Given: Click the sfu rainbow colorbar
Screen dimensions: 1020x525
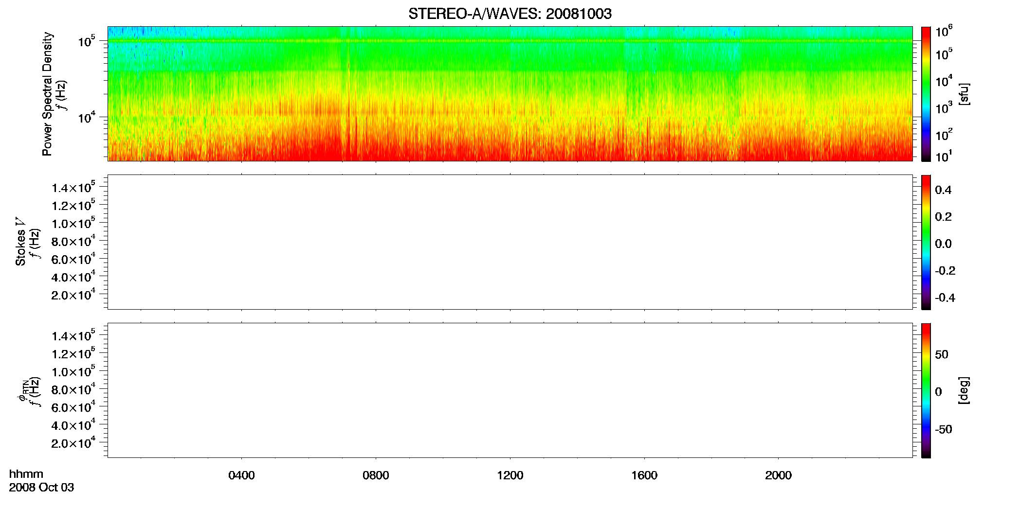Looking at the screenshot, I should tap(926, 93).
